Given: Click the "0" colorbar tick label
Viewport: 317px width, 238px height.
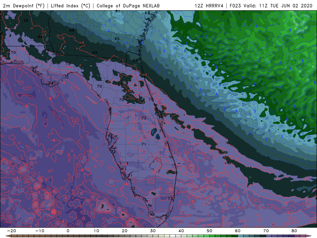Looking at the screenshot, I should (68, 231).
